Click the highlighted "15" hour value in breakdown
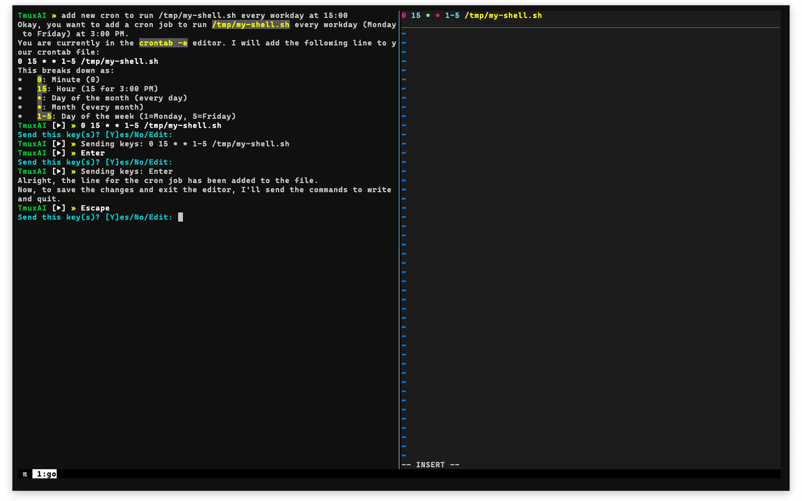This screenshot has width=802, height=501. tap(42, 89)
